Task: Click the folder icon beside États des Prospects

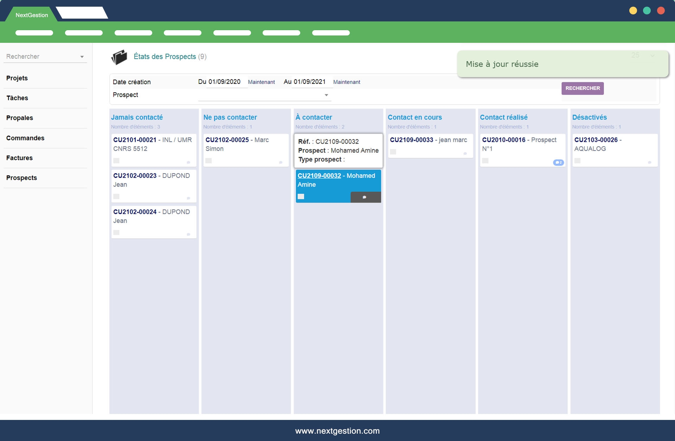Action: (119, 57)
